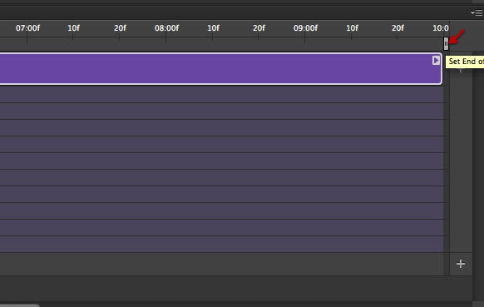The width and height of the screenshot is (484, 307).
Task: Click the empty bar beneath the track rows
Action: pyautogui.click(x=222, y=264)
